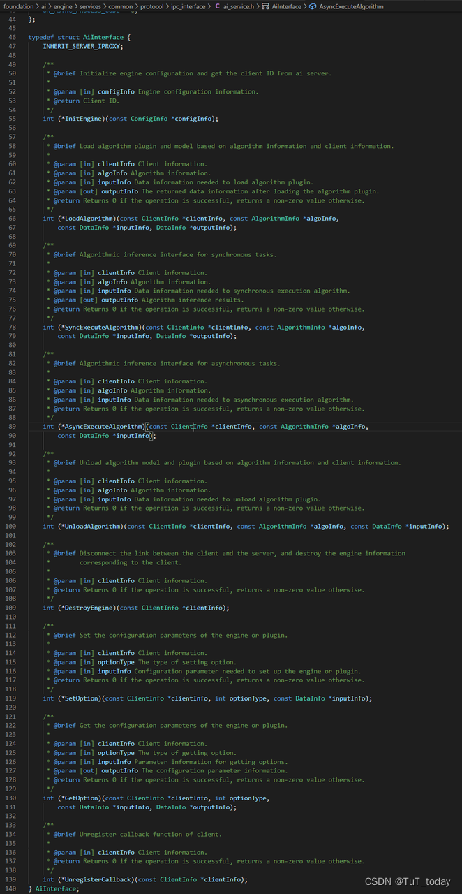
Task: Click 'Initialize engine configuration' brief comment
Action: 206,73
